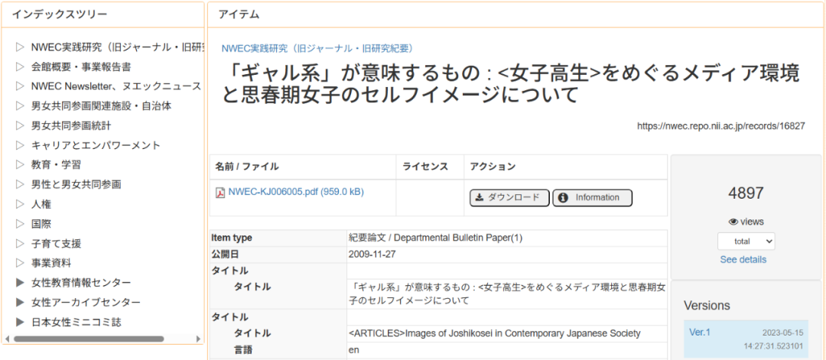Screen dimensions: 826x360
Task: Open the Ver.1 version link
Action: (700, 332)
